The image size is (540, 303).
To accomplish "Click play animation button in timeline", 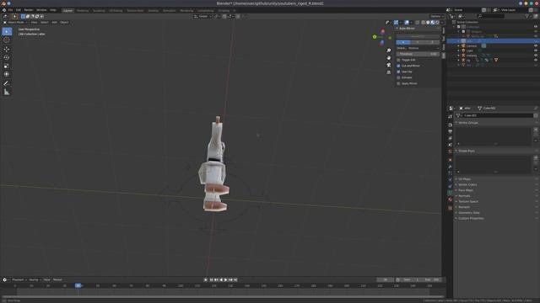I will pos(226,280).
